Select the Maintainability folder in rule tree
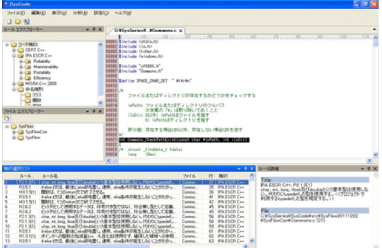Viewport: 382px width, 248px height. pos(46,67)
